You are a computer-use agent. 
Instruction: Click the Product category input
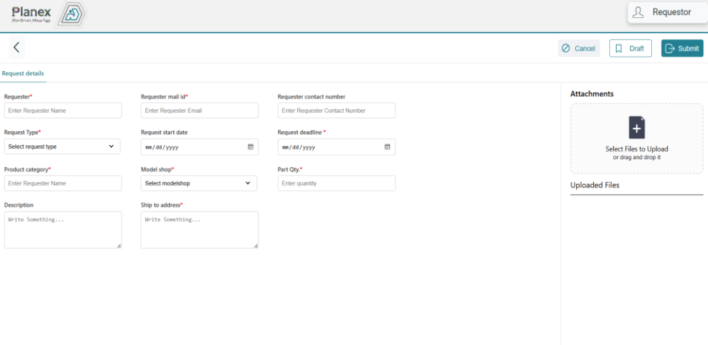click(62, 183)
